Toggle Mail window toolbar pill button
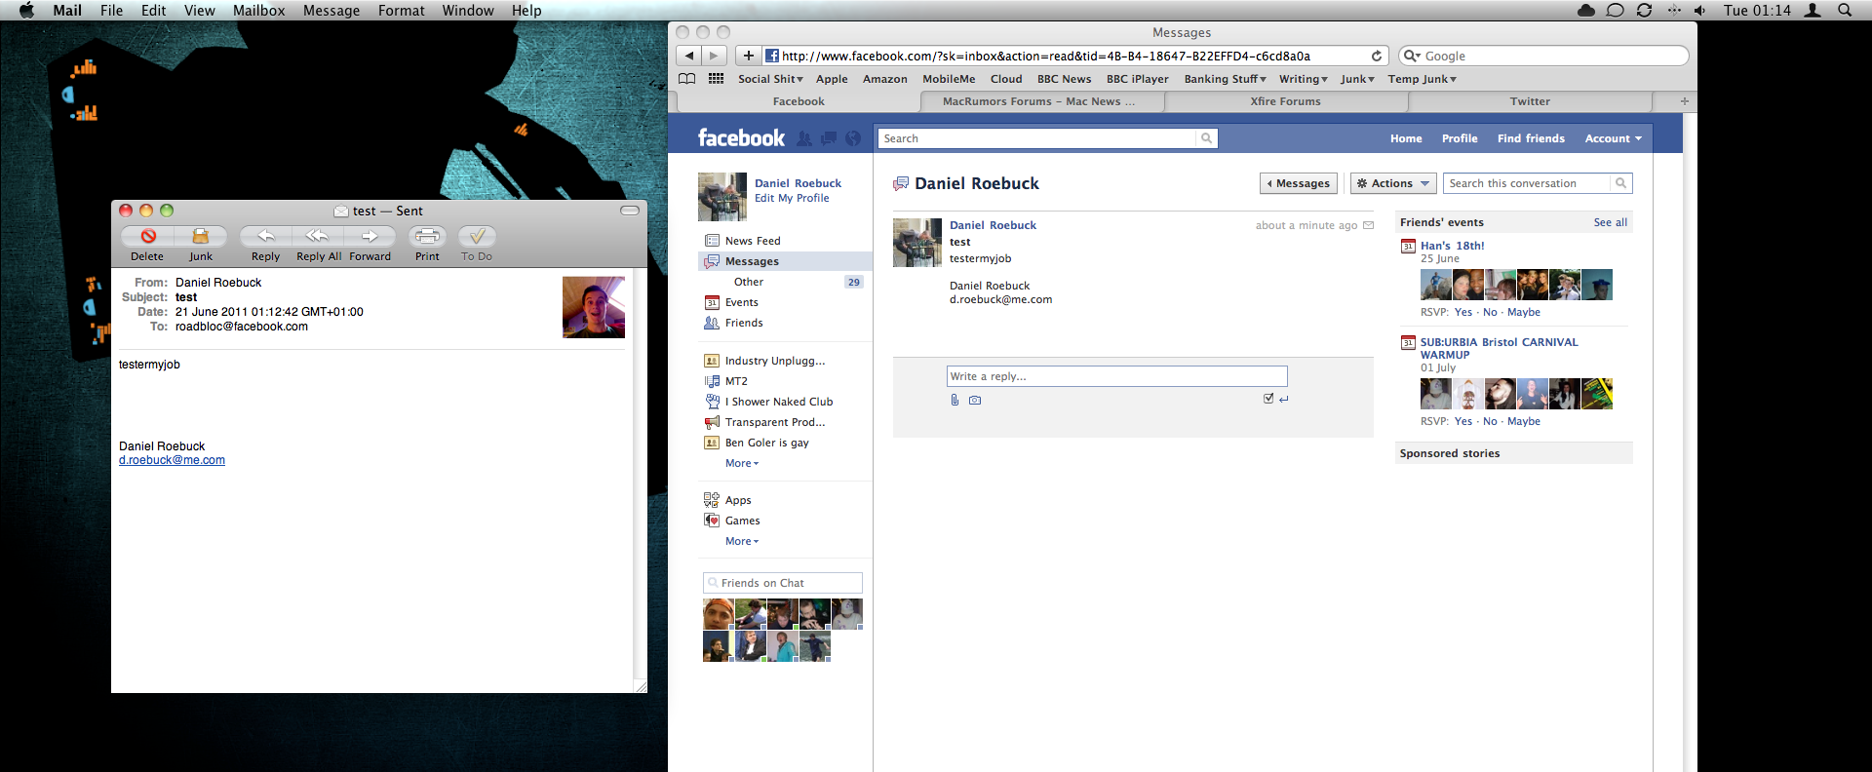Viewport: 1872px width, 772px height. pyautogui.click(x=630, y=210)
